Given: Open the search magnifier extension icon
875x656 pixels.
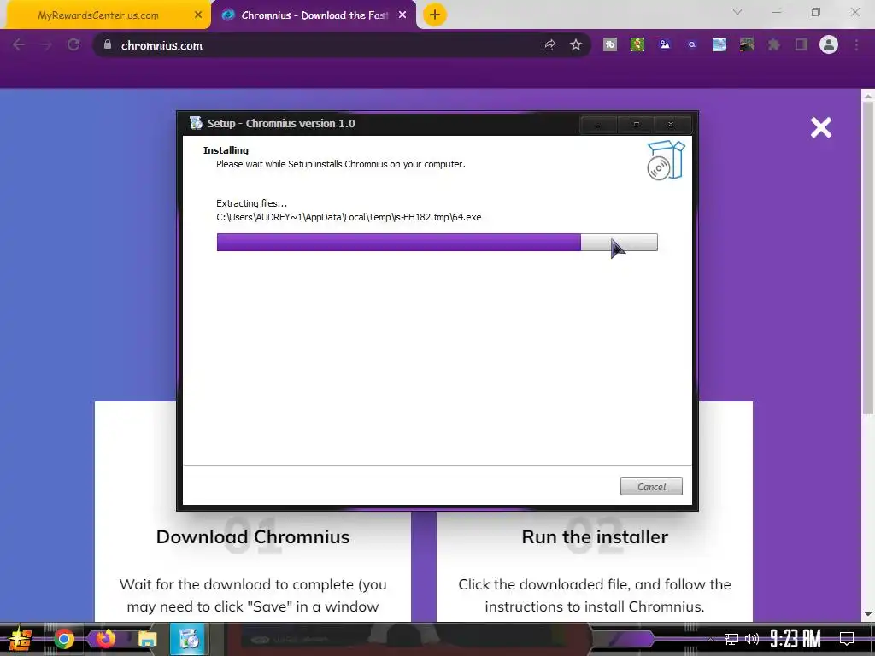Looking at the screenshot, I should 692,44.
